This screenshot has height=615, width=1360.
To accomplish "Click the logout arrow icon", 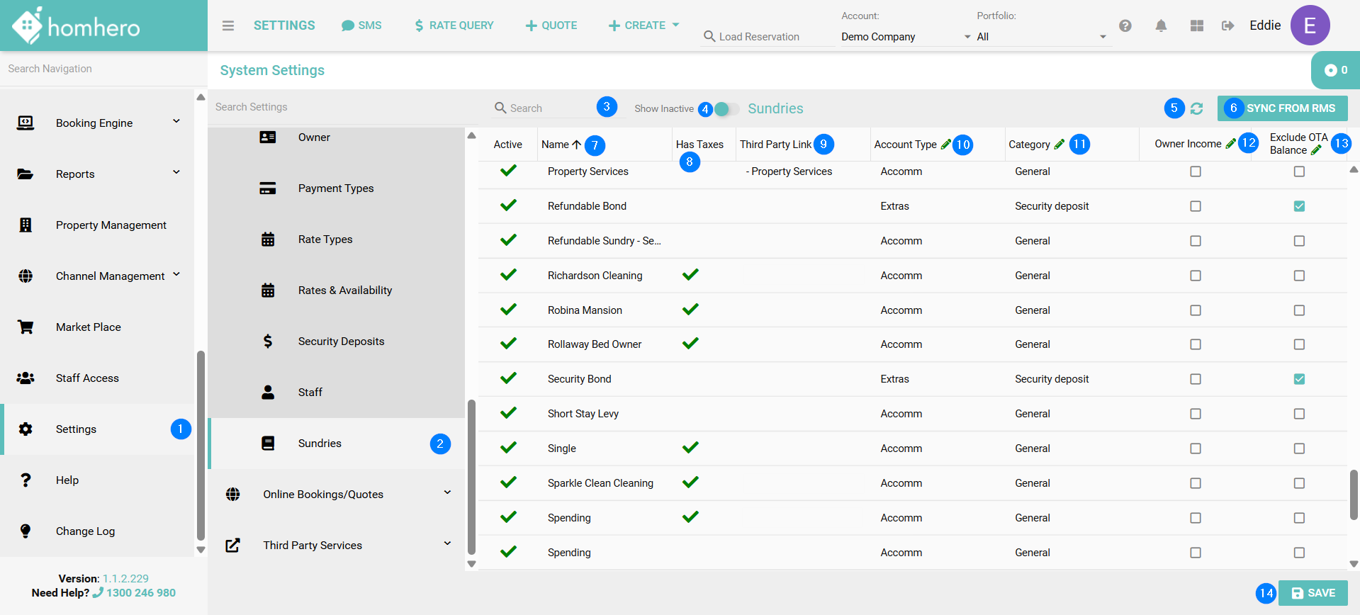I will [1227, 26].
